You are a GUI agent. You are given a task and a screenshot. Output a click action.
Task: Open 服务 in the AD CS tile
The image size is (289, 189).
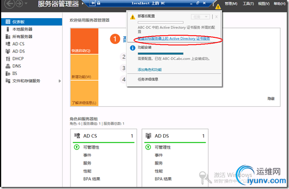[x=87, y=163]
